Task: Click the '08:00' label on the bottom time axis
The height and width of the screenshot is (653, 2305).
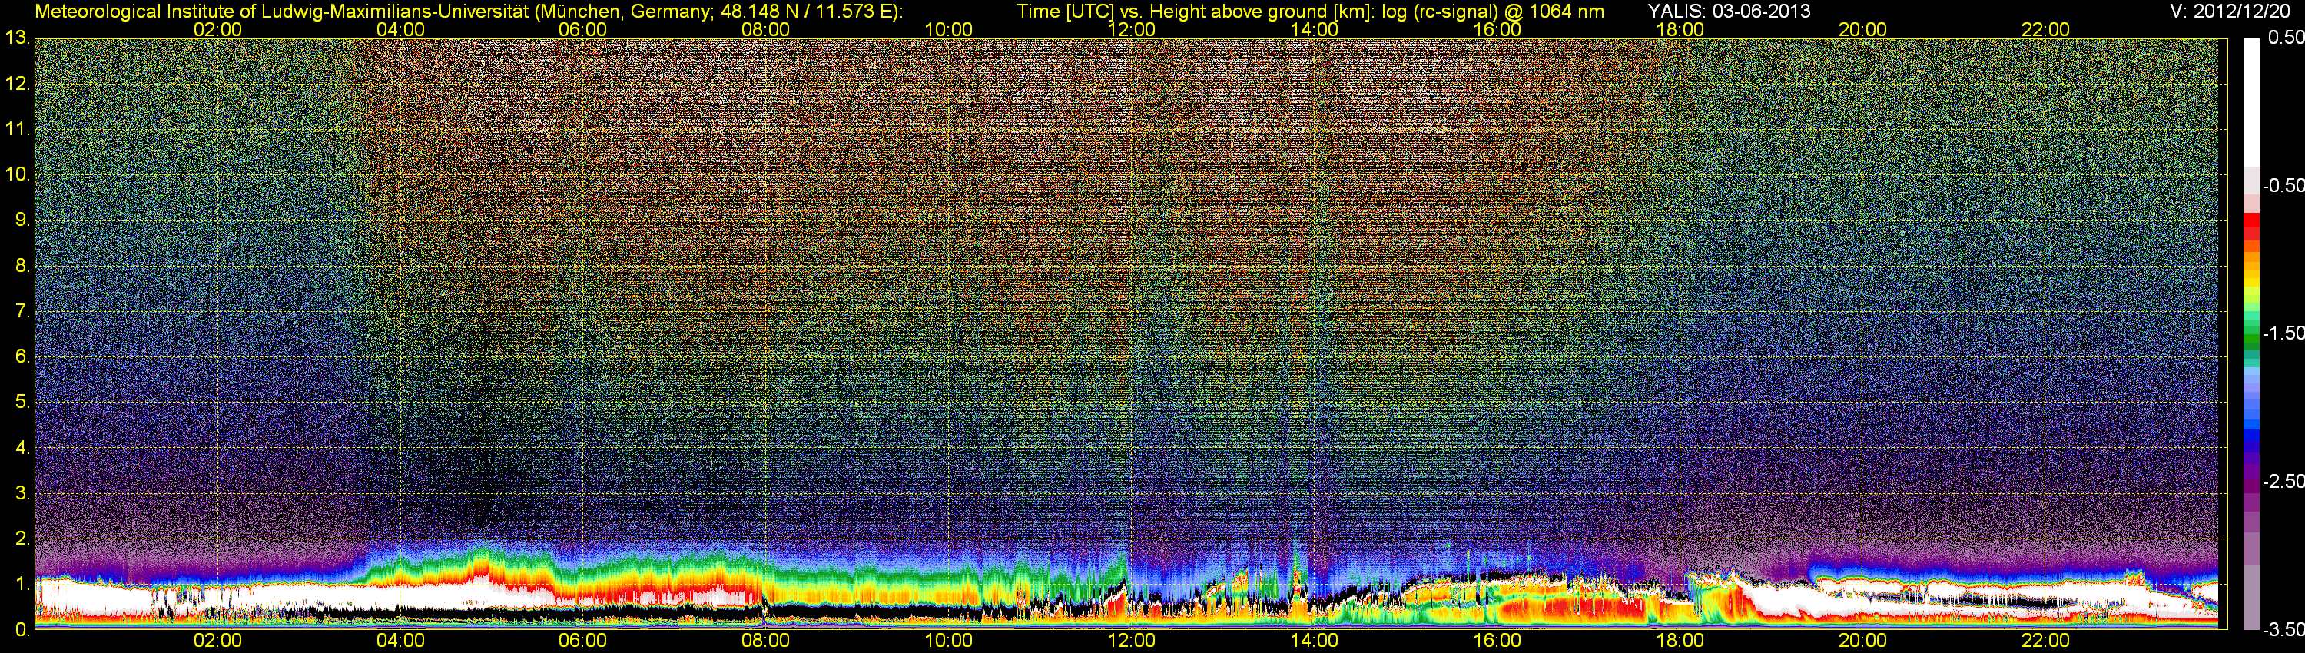Action: tap(765, 641)
